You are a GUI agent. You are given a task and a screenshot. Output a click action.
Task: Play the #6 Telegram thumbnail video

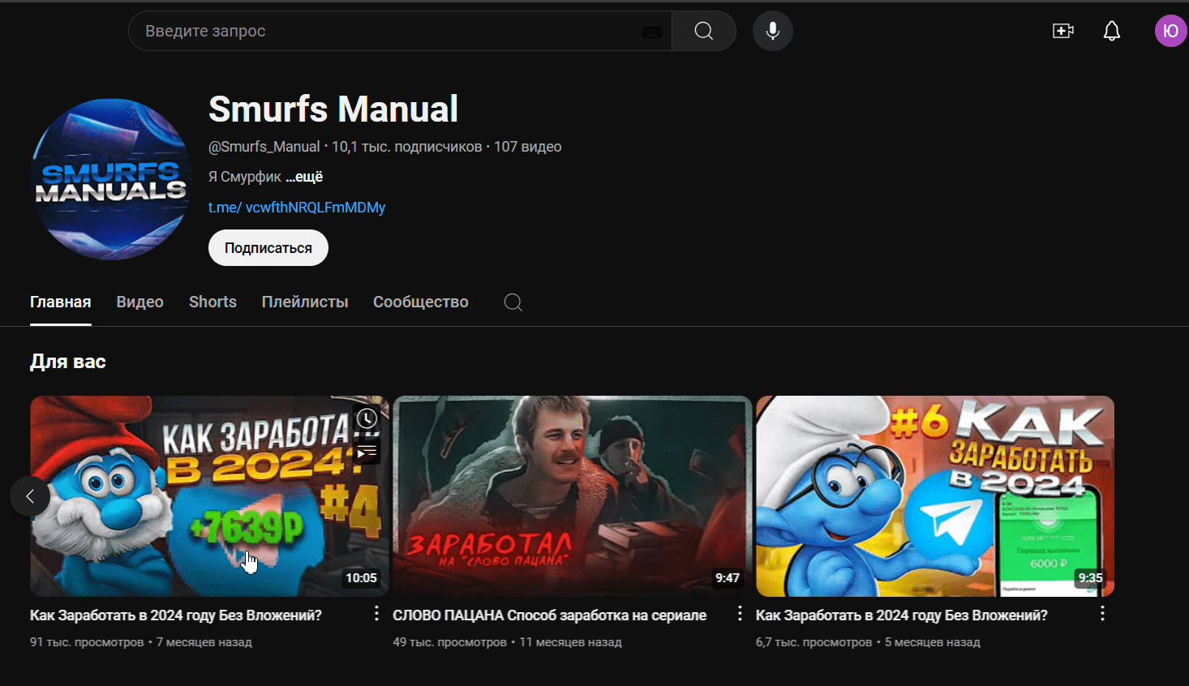coord(935,496)
